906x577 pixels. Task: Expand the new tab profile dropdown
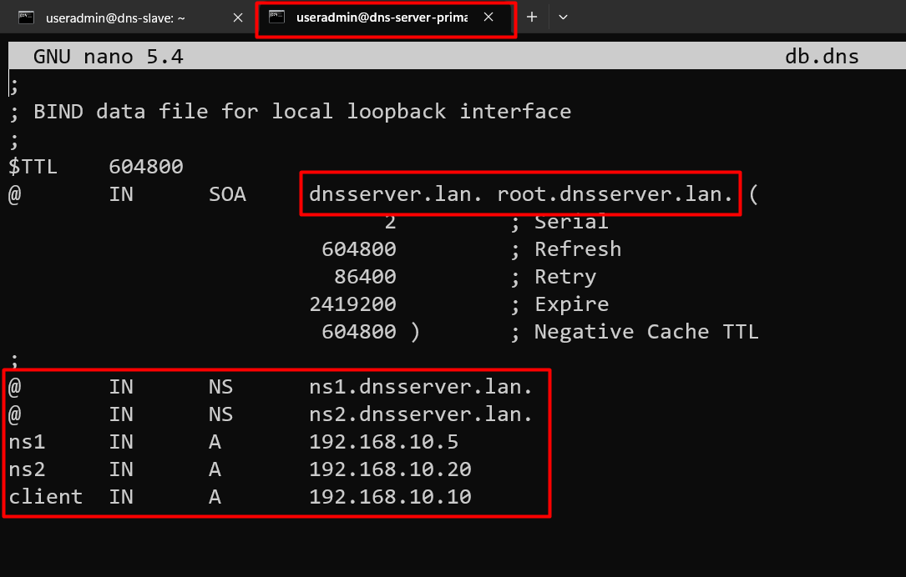click(564, 18)
